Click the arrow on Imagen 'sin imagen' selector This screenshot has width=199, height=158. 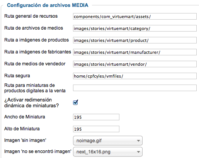click(x=138, y=141)
